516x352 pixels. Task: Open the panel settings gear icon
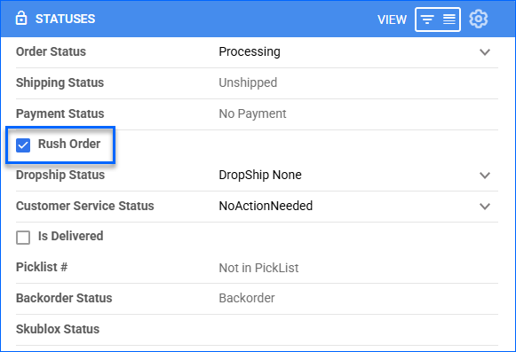pyautogui.click(x=478, y=19)
